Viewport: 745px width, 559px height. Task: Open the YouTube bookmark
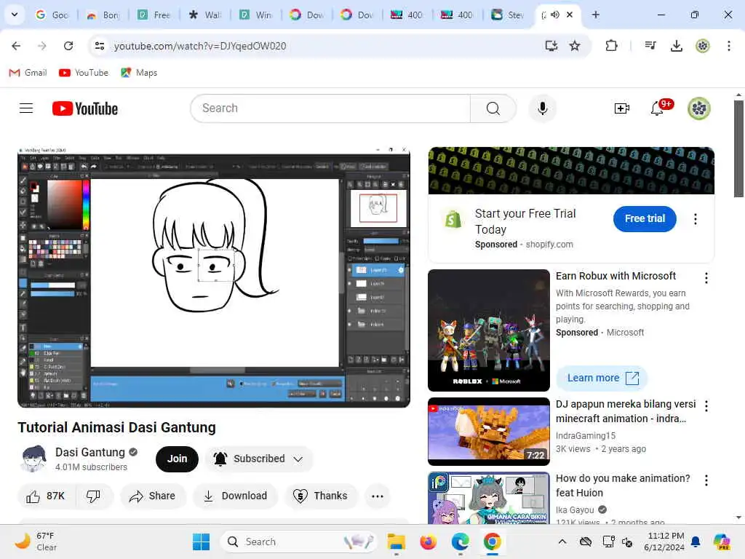[84, 73]
